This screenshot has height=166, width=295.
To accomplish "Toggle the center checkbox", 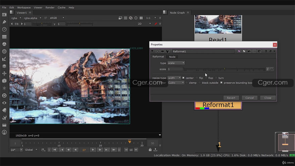I will (183, 78).
